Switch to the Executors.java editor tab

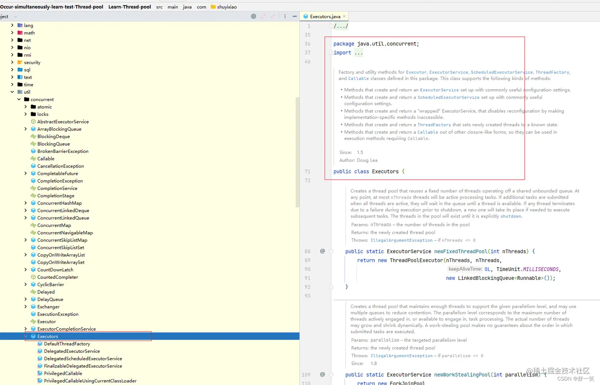[325, 16]
